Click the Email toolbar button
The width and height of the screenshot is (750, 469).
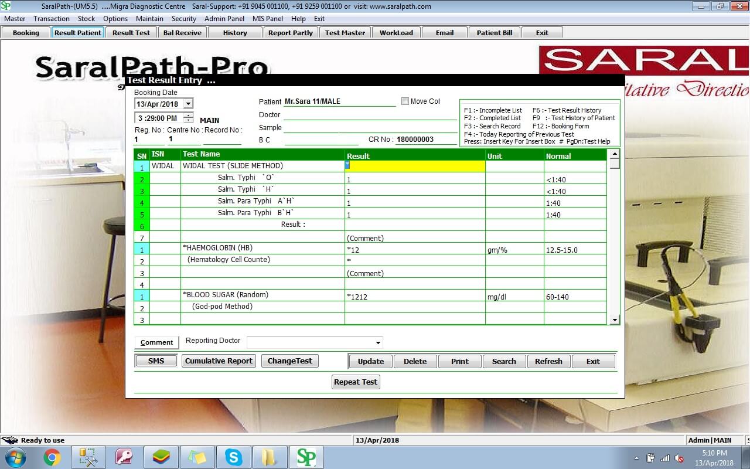coord(445,33)
